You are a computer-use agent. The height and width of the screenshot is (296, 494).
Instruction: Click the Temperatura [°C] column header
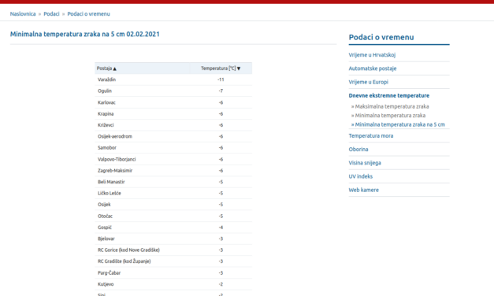click(221, 68)
